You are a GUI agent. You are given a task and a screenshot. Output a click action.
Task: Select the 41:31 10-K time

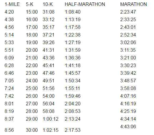click(48, 50)
